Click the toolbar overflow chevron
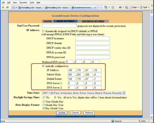154x123 pixels. pos(152,6)
